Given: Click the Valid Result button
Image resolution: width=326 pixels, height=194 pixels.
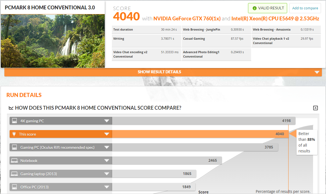Looking at the screenshot, I should [x=267, y=8].
